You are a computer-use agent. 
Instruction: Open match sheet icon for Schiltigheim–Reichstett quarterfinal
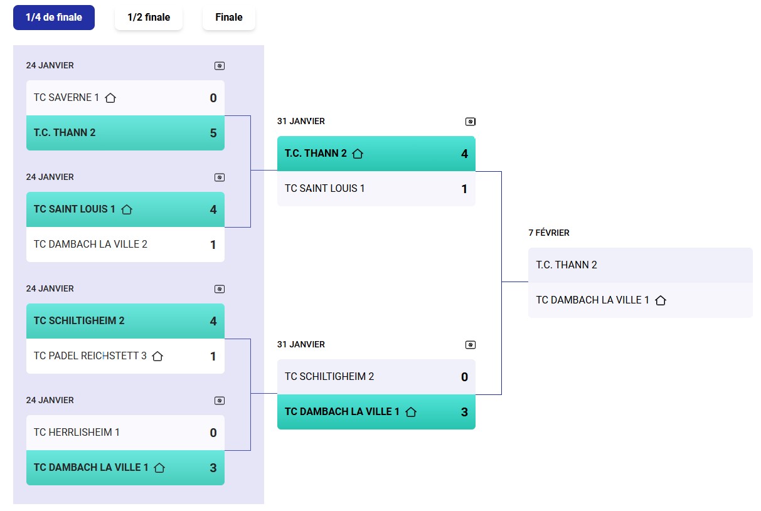click(220, 289)
